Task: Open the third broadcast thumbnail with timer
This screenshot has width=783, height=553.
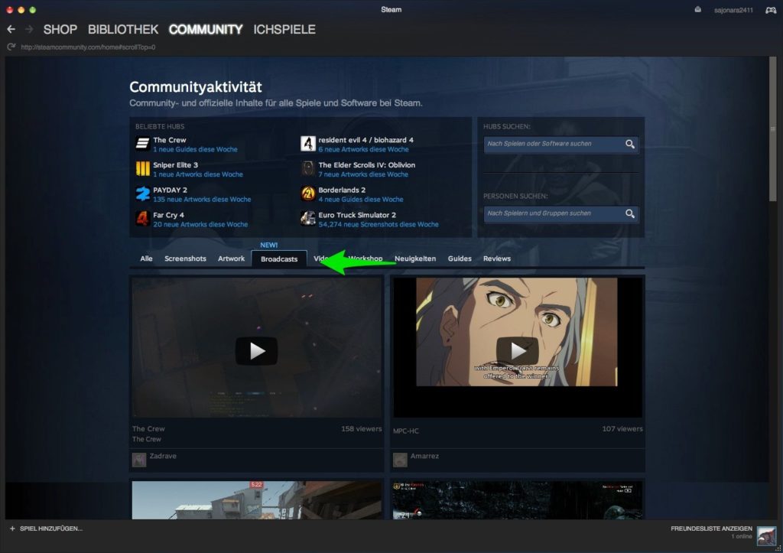Action: (x=257, y=499)
